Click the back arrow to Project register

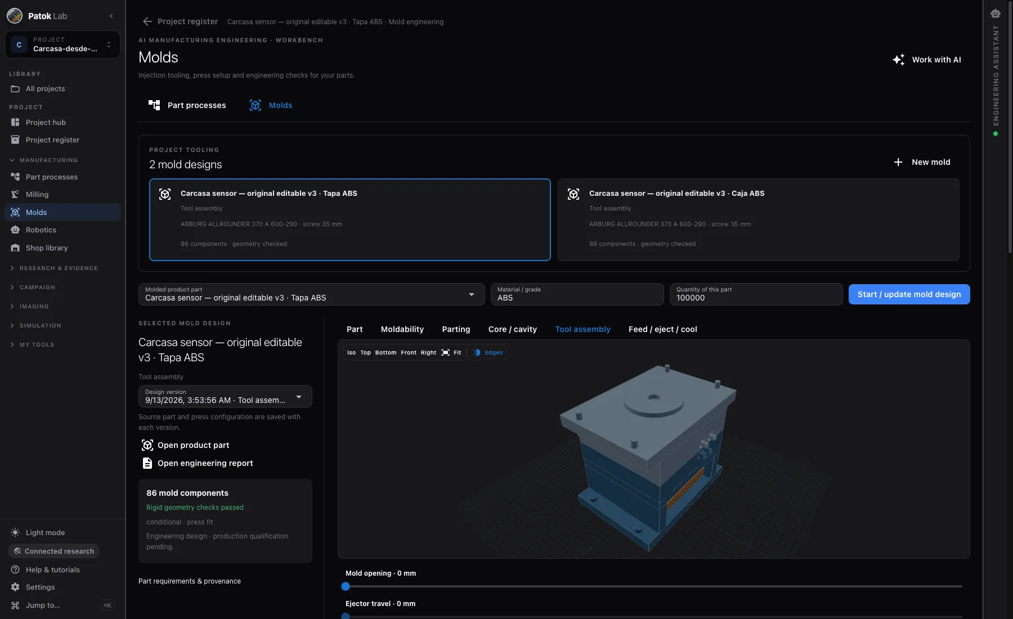click(x=147, y=21)
